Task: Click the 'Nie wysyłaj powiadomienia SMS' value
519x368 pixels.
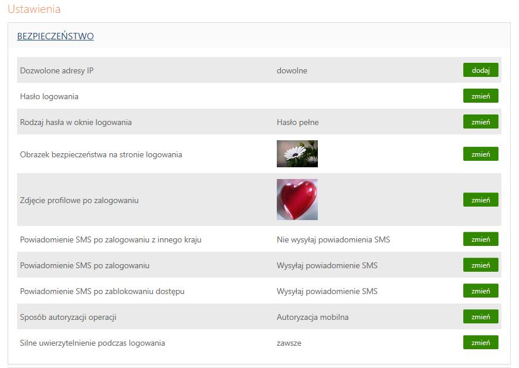Action: [x=333, y=239]
